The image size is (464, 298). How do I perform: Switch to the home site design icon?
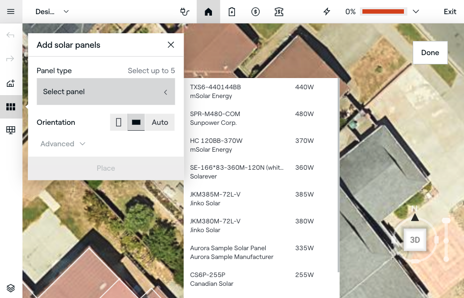tap(209, 12)
